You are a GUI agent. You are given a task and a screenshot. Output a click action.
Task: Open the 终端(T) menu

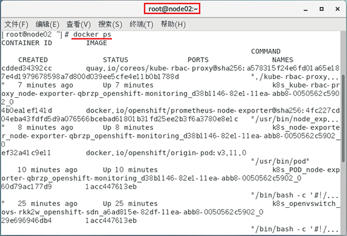[x=141, y=24]
